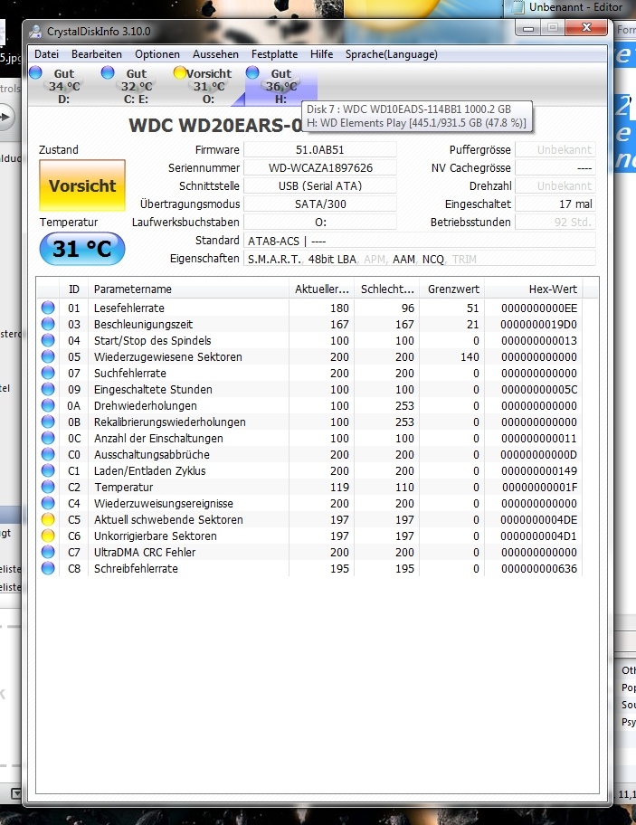Click hex value 000000000636
The image size is (636, 825).
[x=538, y=569]
